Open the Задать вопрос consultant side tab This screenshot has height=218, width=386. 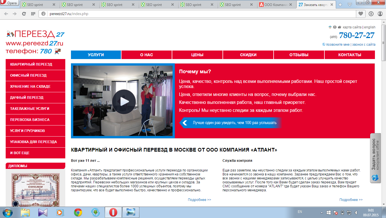[375, 158]
